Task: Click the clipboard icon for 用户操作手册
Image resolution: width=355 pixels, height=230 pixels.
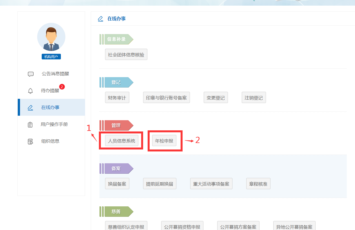Action: pos(30,124)
